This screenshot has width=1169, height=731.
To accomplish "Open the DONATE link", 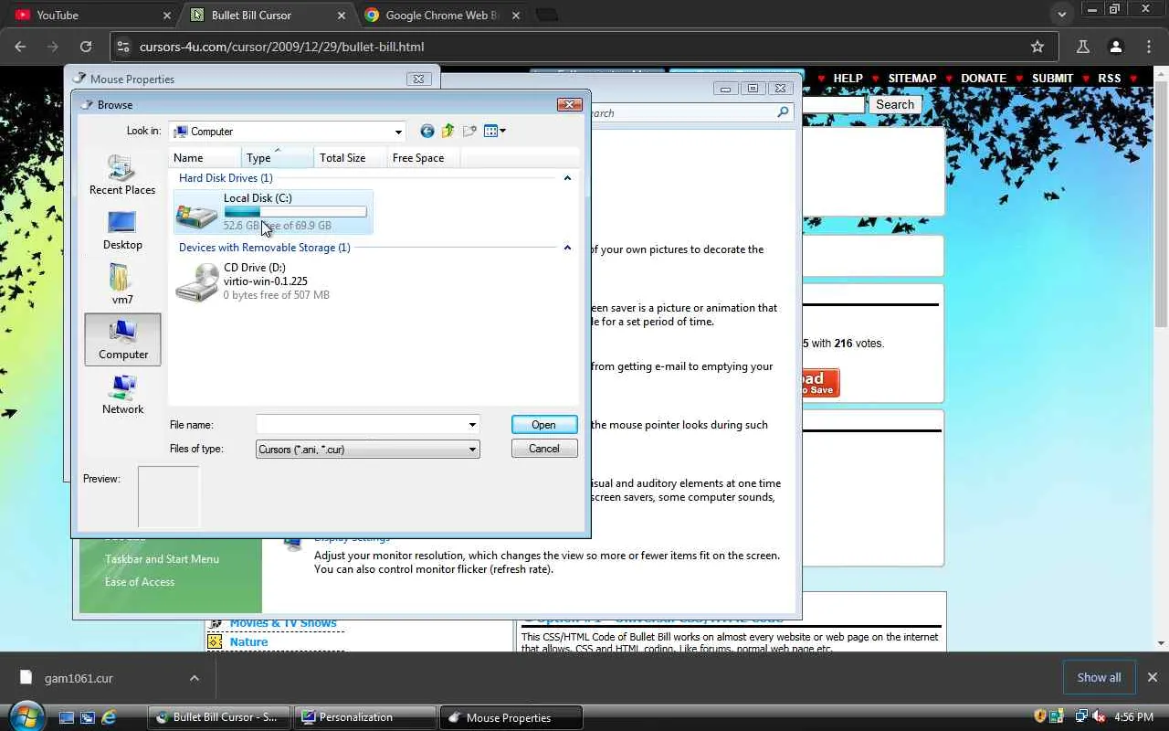I will tap(984, 79).
